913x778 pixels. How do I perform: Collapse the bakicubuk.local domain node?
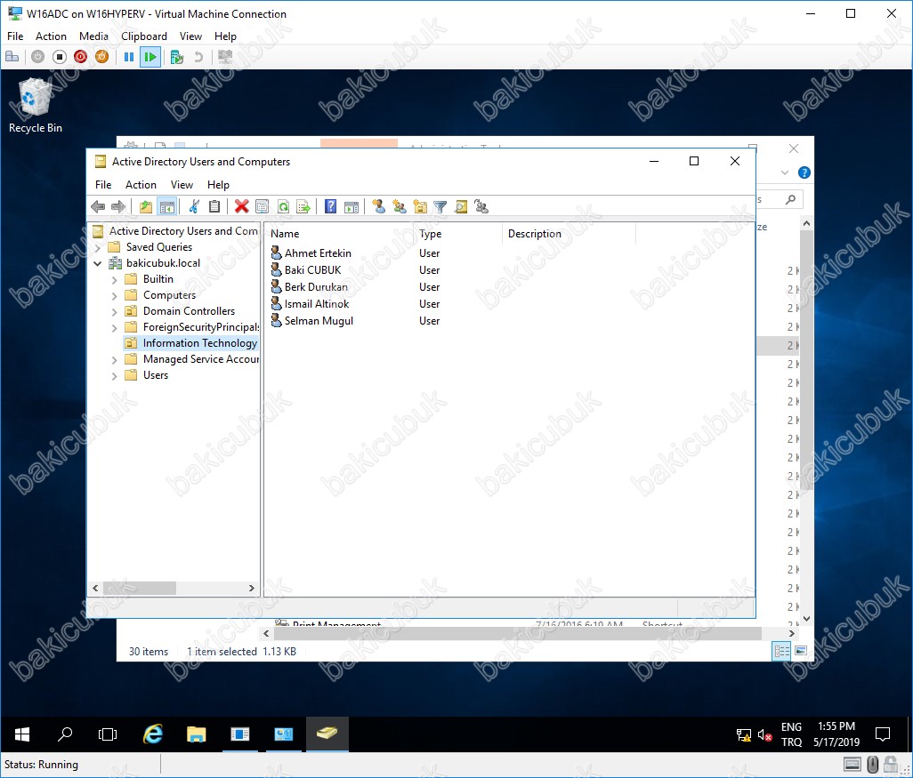click(x=98, y=263)
